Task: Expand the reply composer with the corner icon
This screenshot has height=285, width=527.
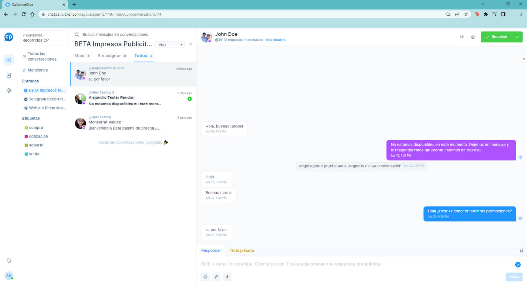Action: click(x=521, y=251)
